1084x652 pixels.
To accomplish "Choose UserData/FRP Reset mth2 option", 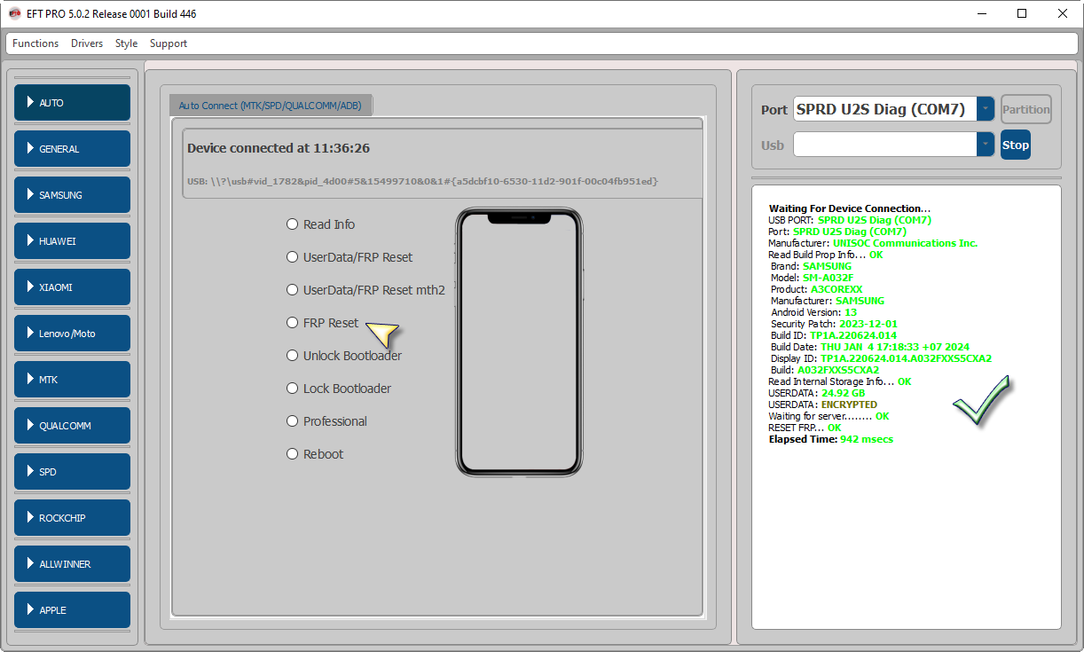I will [x=365, y=290].
